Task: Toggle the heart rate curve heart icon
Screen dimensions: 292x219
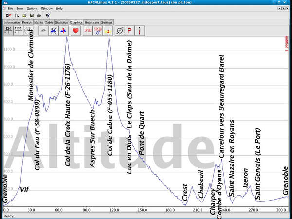Action: [x=75, y=30]
